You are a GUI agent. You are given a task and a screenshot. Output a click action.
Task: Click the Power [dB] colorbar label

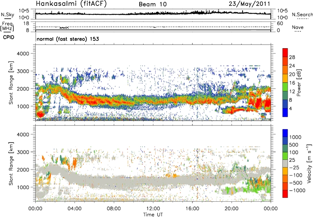299,83
